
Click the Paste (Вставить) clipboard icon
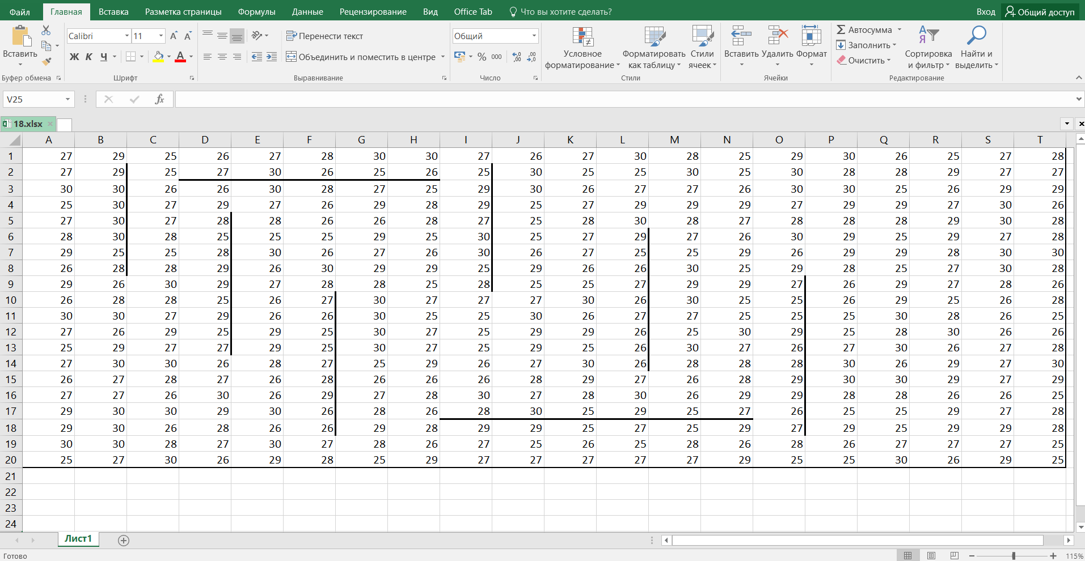pos(21,36)
